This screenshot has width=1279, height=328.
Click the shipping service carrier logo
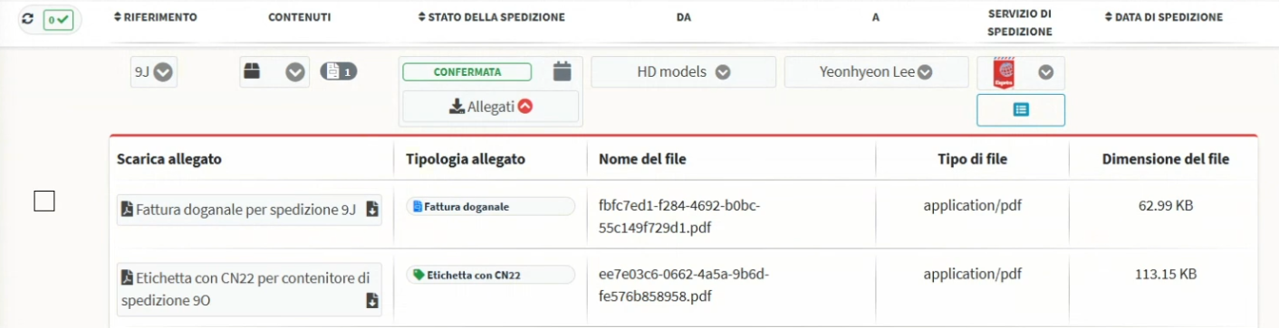(1005, 72)
